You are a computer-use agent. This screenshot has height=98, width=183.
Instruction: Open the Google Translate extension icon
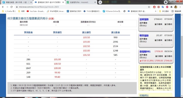point(163,7)
